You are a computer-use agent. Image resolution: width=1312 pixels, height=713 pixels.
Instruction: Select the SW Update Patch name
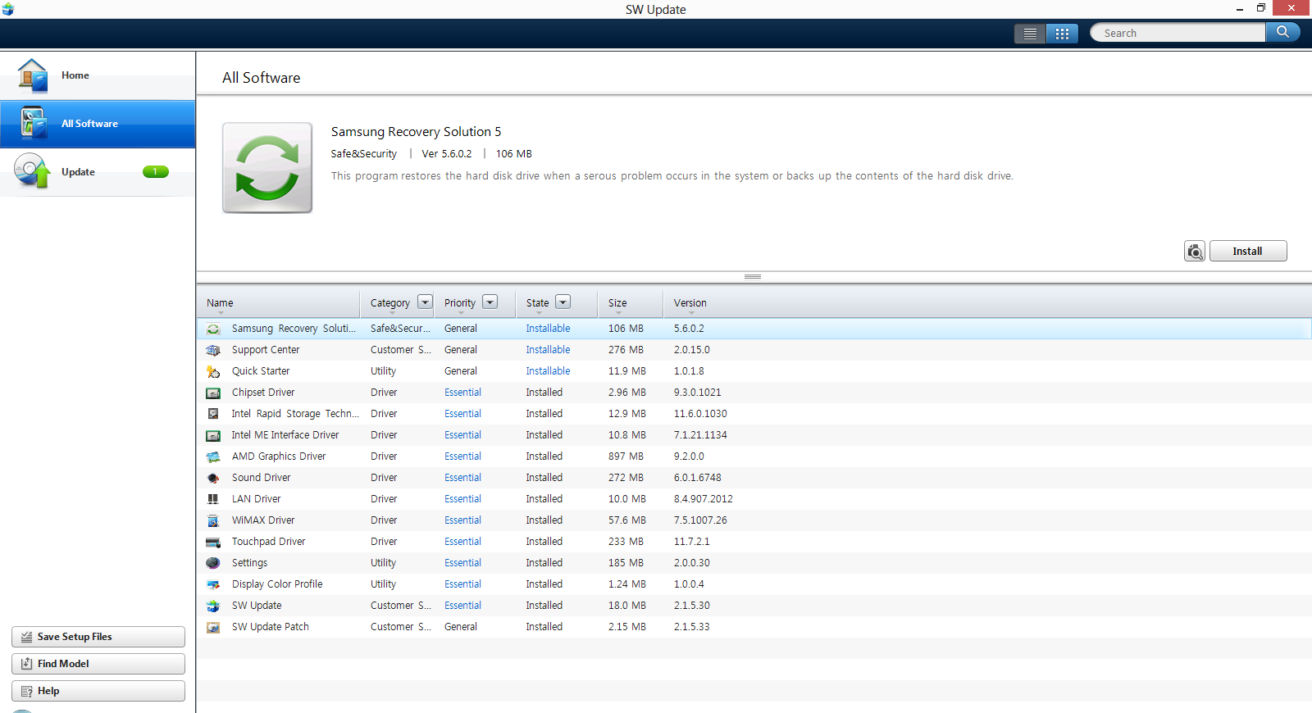tap(271, 627)
